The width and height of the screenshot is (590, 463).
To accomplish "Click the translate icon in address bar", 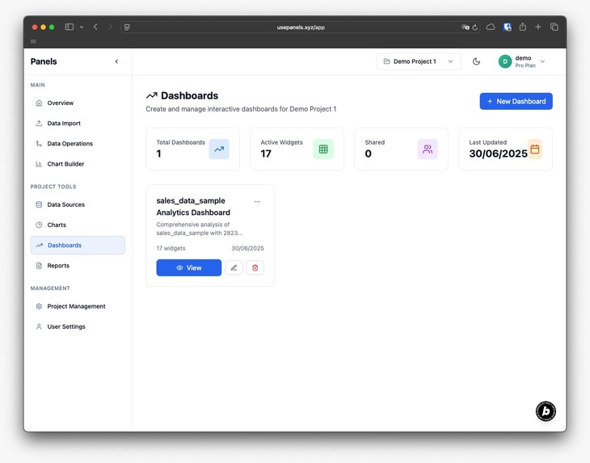I will (466, 27).
